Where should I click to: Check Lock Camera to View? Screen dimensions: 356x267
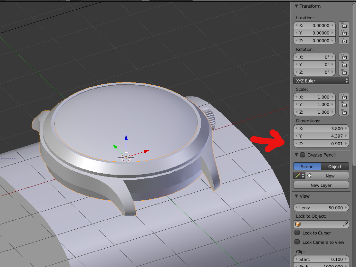[x=297, y=242]
